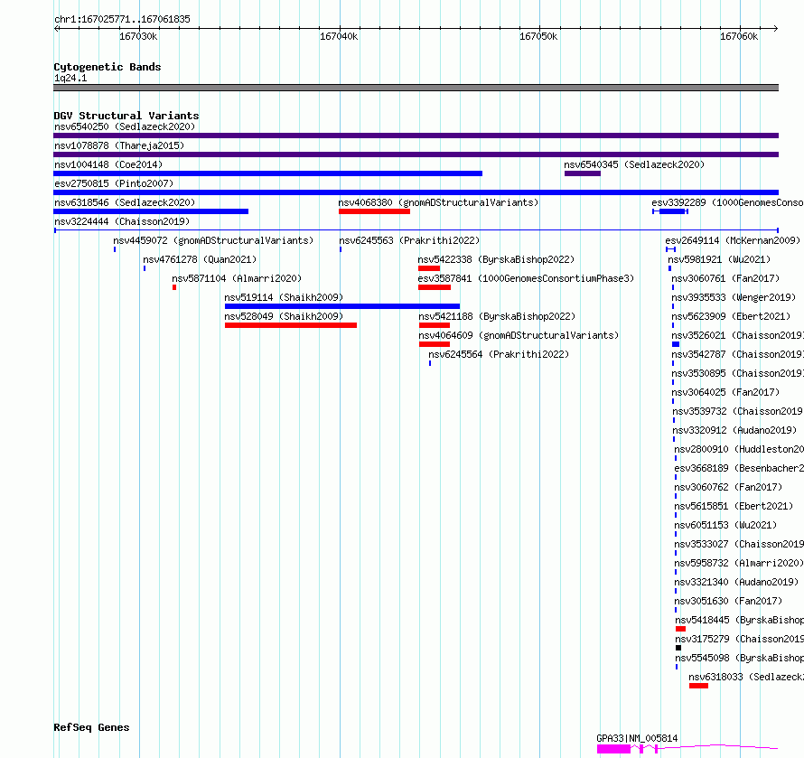Click the GPA33|NM_005814 gene label
The width and height of the screenshot is (804, 758).
point(637,738)
